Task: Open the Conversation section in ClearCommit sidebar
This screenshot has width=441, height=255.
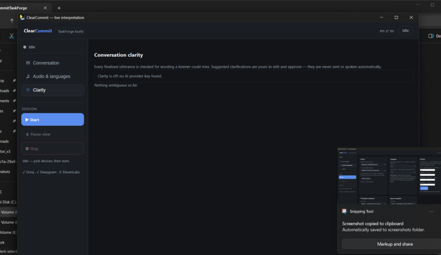Action: [53, 63]
